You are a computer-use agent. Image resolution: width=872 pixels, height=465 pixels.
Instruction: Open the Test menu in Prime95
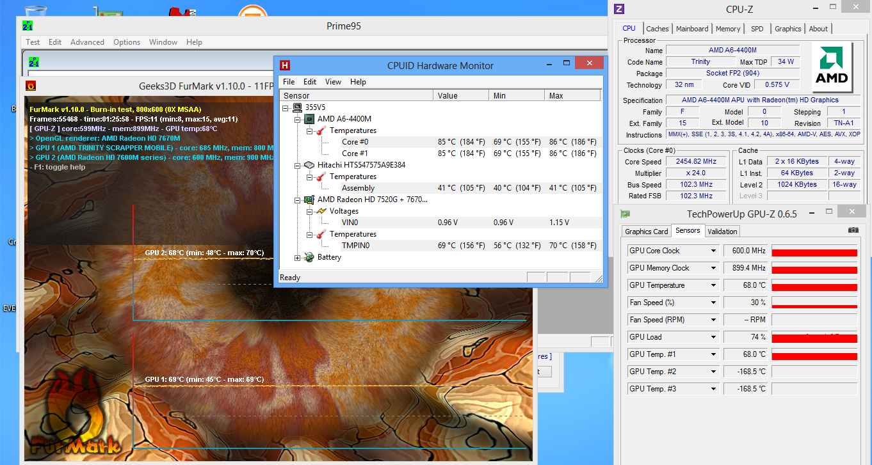(x=33, y=42)
